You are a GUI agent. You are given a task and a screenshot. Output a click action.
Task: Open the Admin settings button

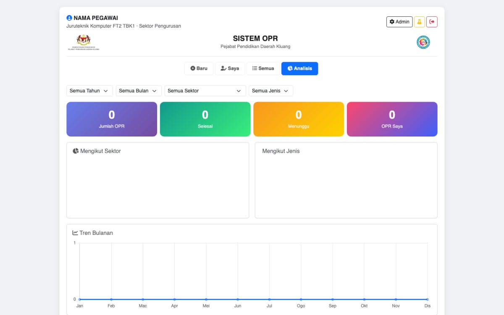(399, 22)
